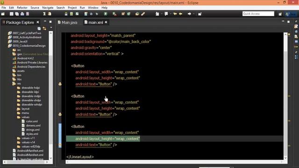Click the Open Type folder toolbar icon
This screenshot has height=168, width=299.
[x=137, y=14]
